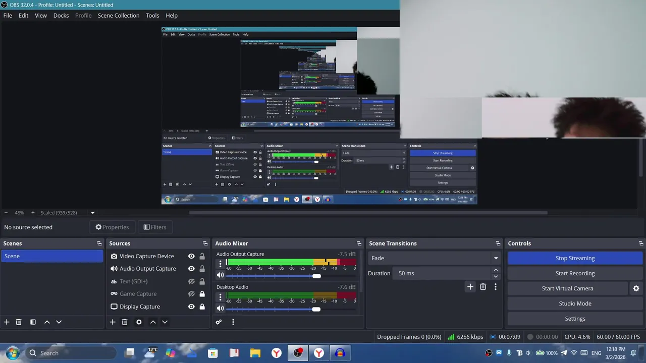Undock the Sources panel

205,244
